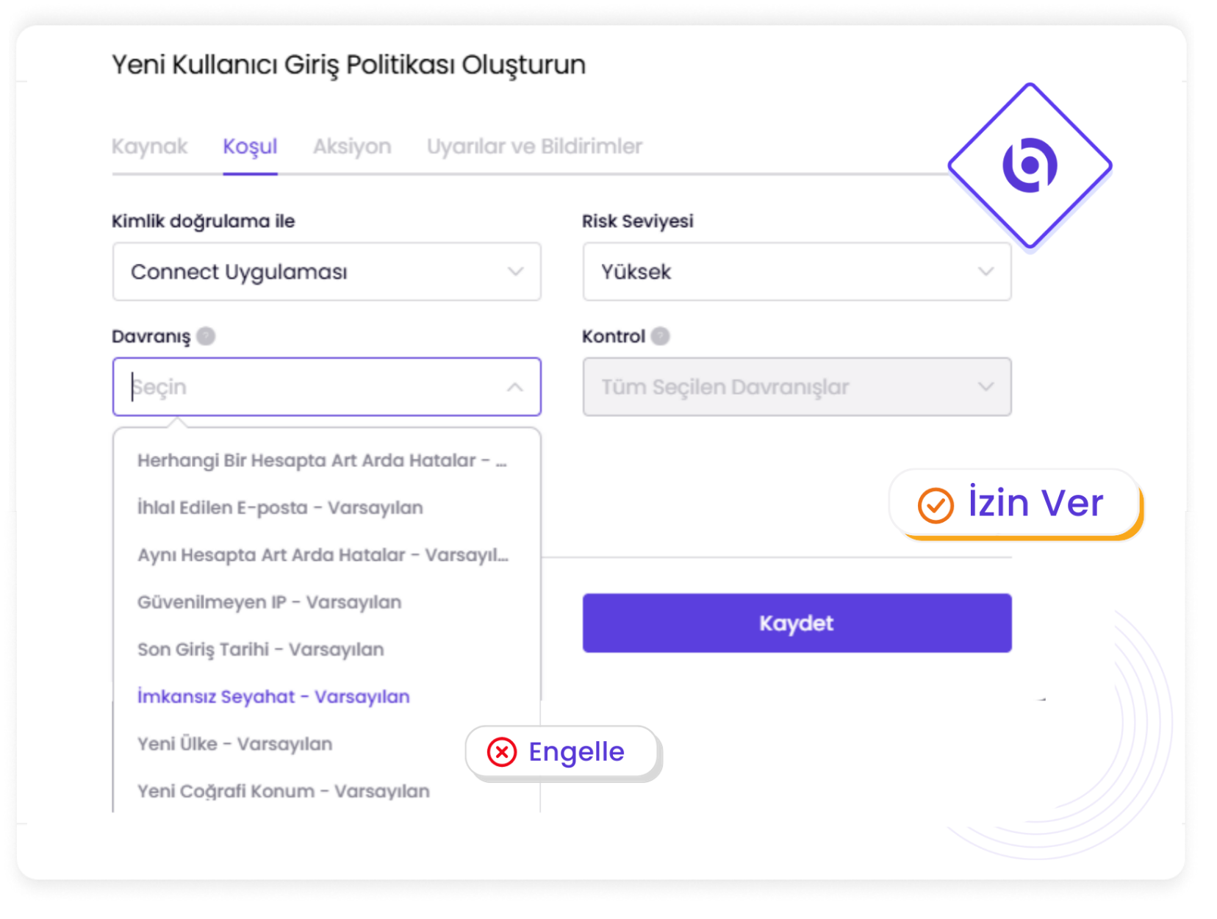Switch to the Kaynak tab
This screenshot has height=919, width=1217.
pos(149,146)
